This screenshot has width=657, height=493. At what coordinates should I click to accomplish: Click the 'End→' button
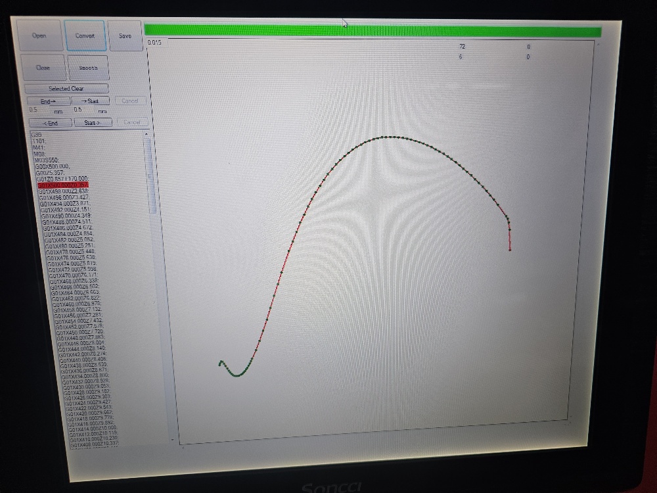pyautogui.click(x=48, y=101)
